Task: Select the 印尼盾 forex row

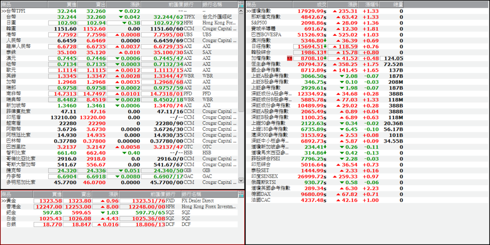Action: (x=119, y=118)
